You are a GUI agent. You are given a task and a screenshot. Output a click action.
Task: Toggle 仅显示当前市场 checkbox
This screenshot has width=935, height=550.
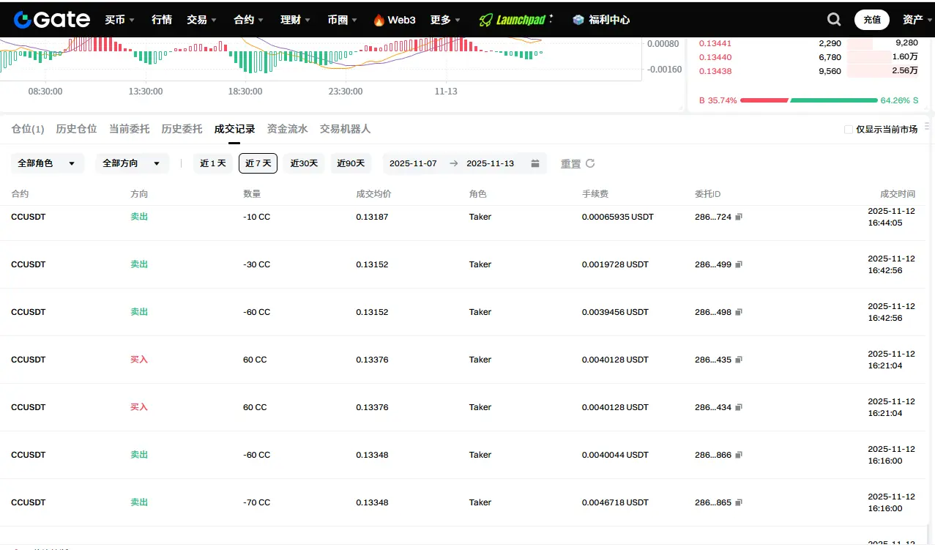[849, 130]
